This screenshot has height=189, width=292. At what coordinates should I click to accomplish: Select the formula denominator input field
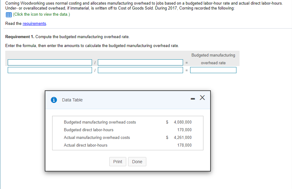click(140, 62)
